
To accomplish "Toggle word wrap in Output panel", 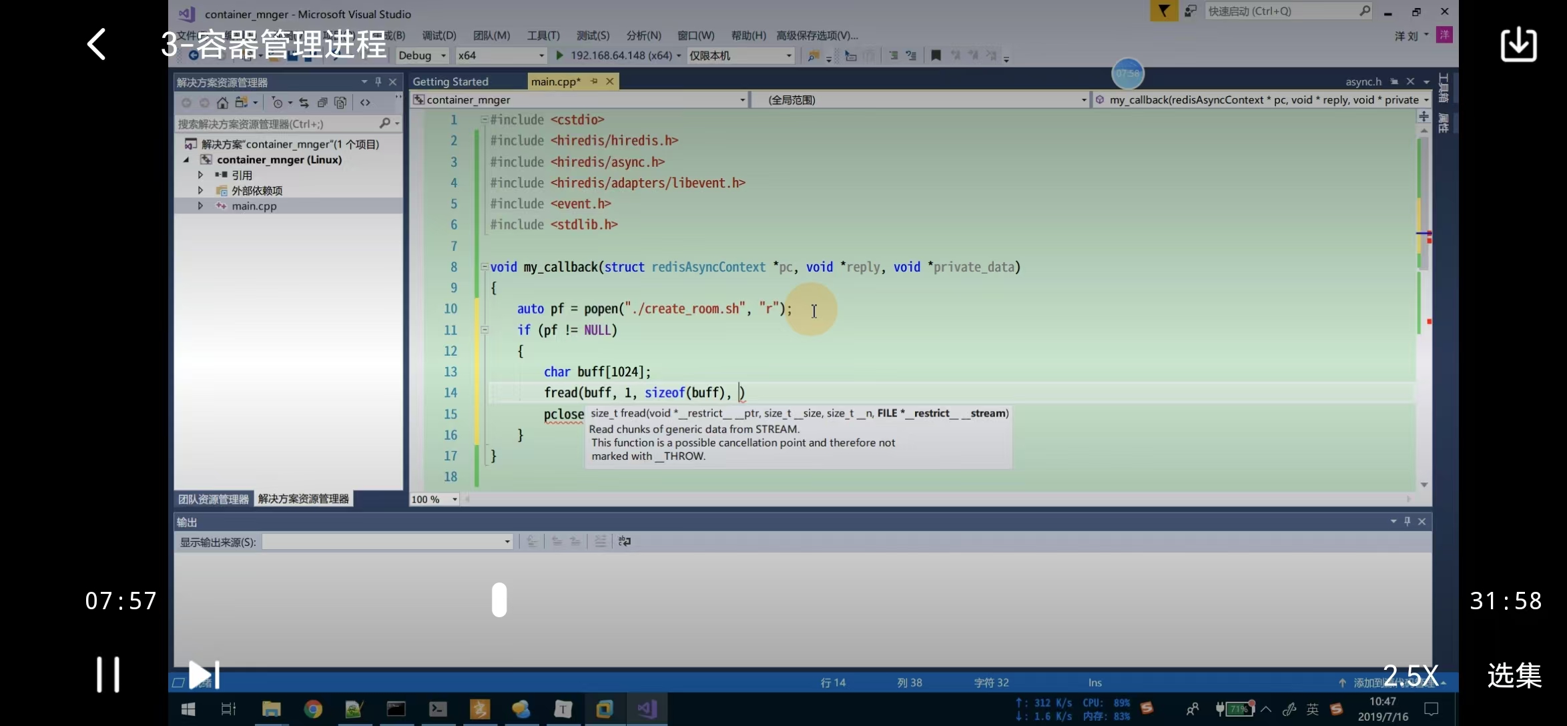I will [x=625, y=542].
